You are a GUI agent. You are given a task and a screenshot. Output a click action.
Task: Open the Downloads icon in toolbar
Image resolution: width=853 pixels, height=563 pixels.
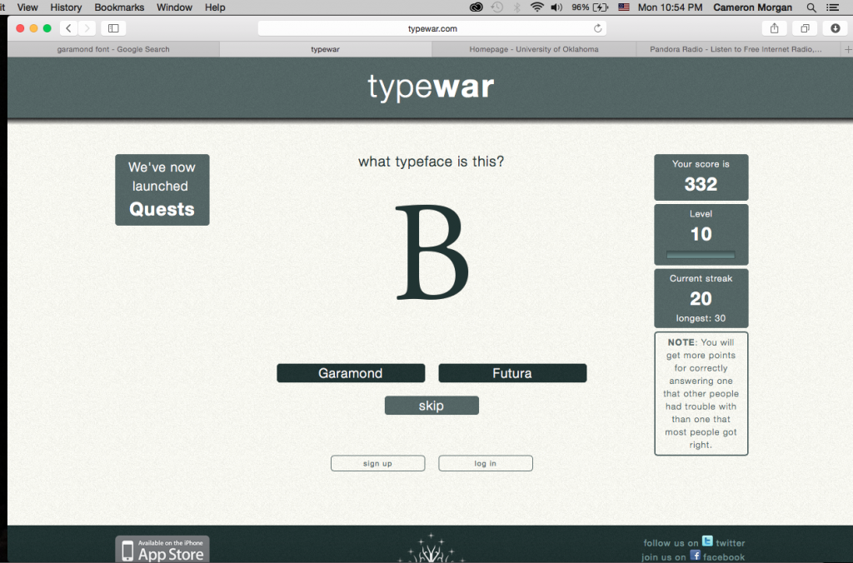pos(835,28)
